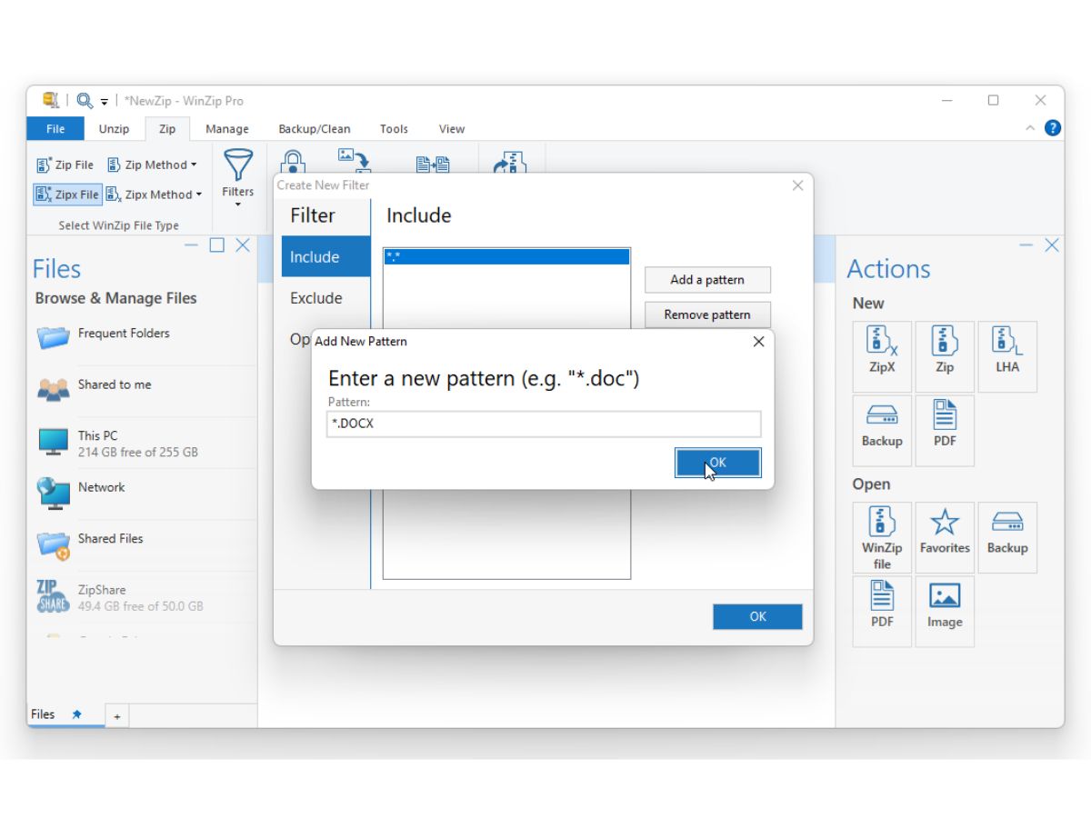This screenshot has height=818, width=1091.
Task: Click OK in Create New Filter dialog
Action: (x=757, y=616)
